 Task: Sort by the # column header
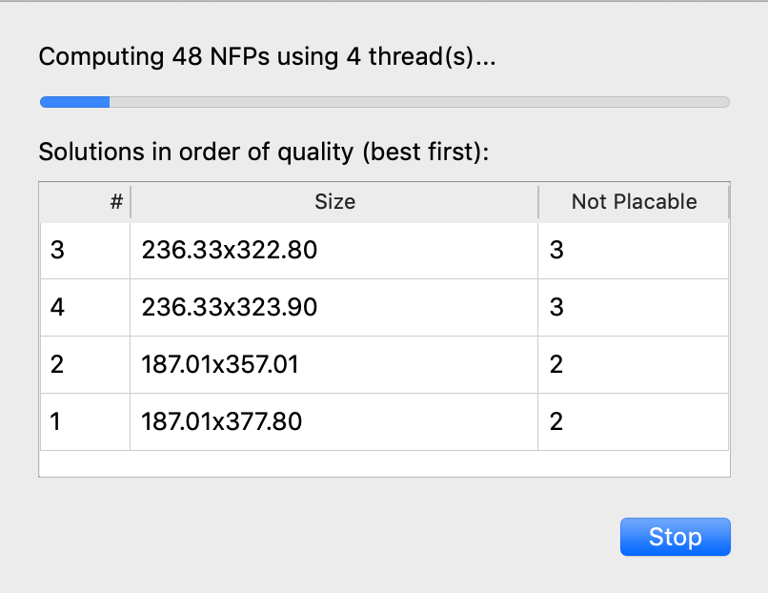[x=86, y=202]
